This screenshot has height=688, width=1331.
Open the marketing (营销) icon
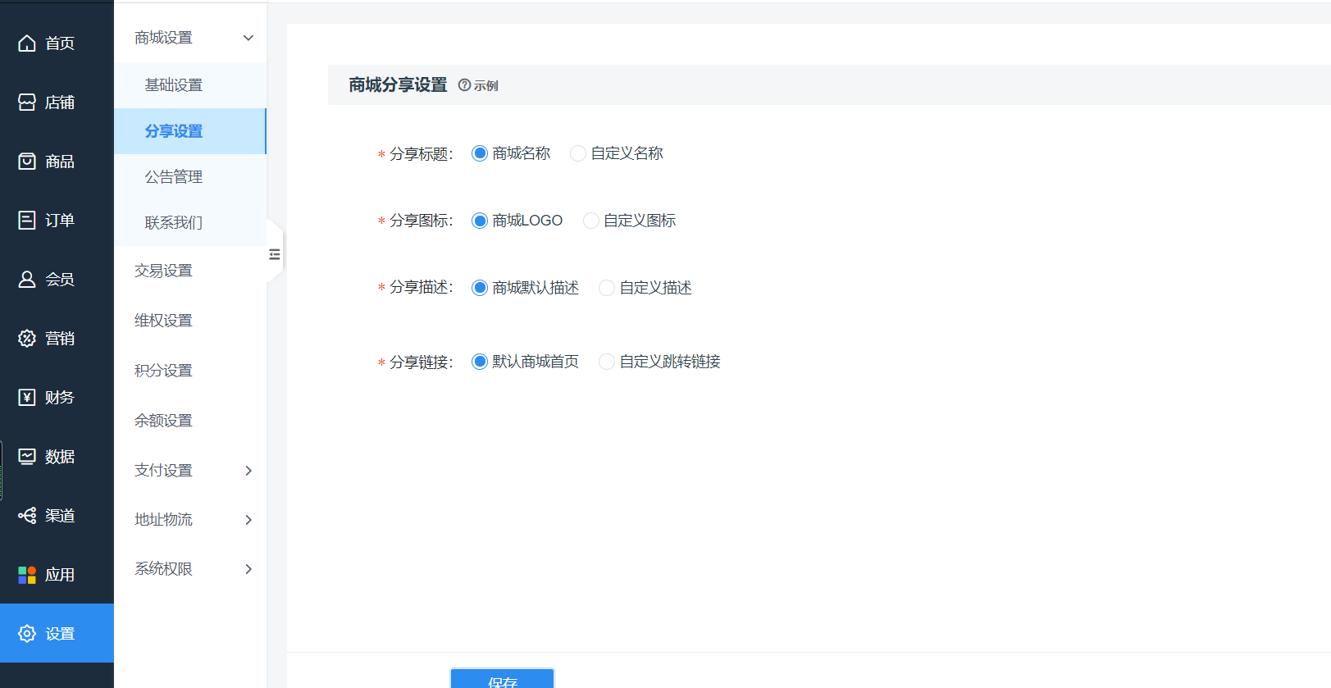click(x=27, y=339)
